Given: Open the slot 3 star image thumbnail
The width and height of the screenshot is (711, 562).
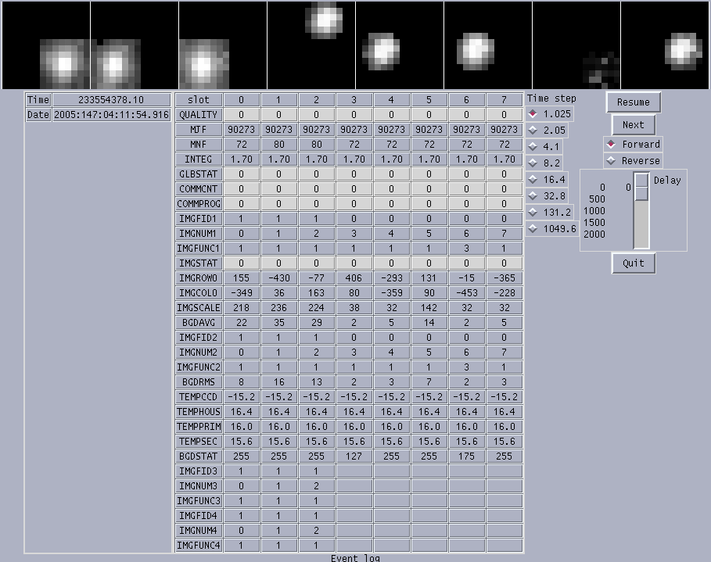Looking at the screenshot, I should pyautogui.click(x=311, y=45).
